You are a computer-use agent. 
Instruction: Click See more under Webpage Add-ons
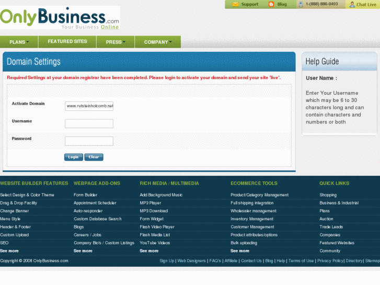click(x=83, y=251)
